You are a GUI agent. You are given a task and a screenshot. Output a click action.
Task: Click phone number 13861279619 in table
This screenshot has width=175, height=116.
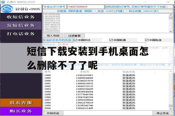(x=85, y=103)
